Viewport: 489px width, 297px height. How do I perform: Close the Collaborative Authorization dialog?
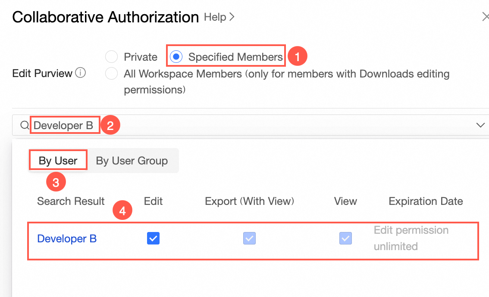[x=486, y=17]
